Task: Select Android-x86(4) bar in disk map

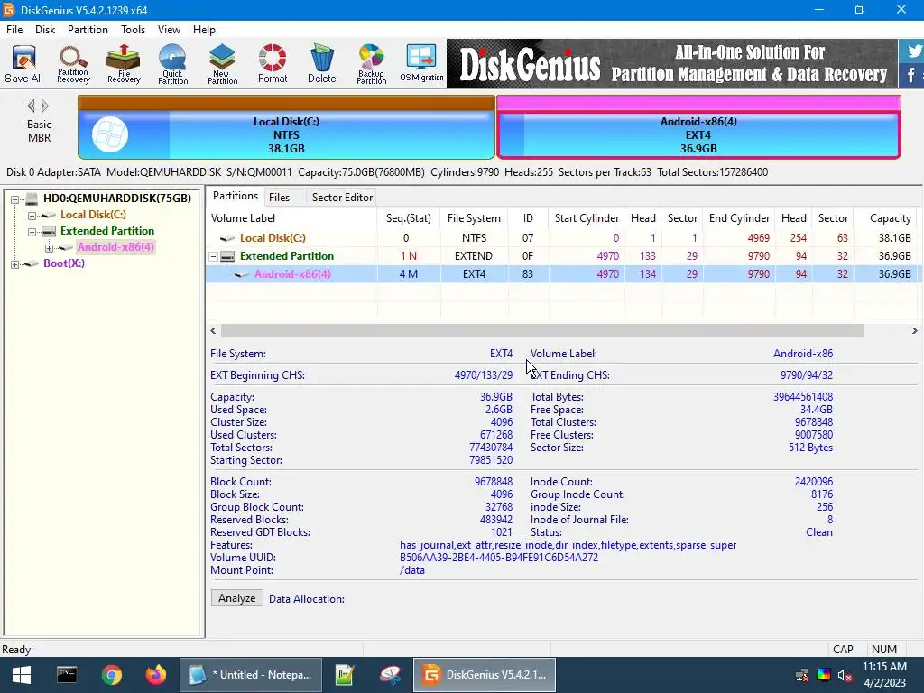Action: 699,127
